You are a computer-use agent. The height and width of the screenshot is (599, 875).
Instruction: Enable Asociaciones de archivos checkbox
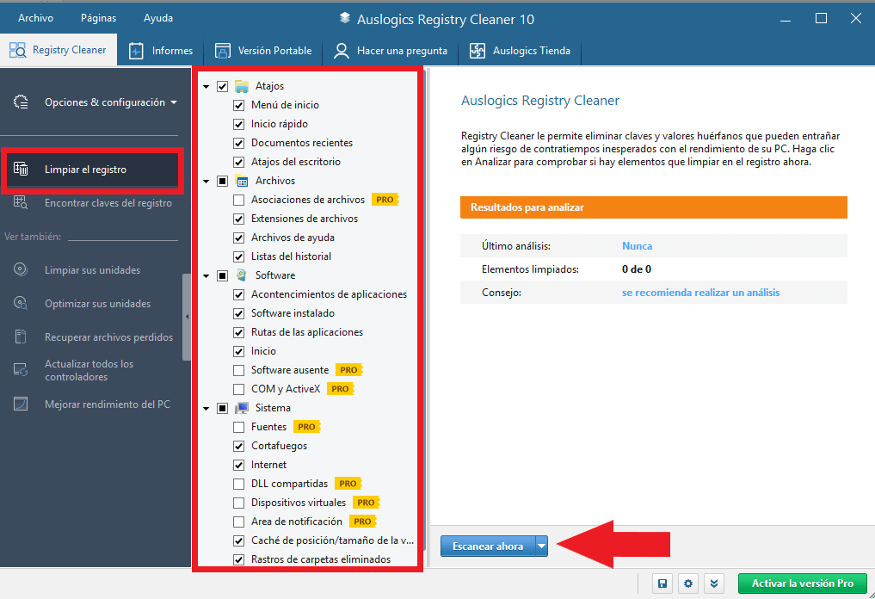[x=239, y=200]
